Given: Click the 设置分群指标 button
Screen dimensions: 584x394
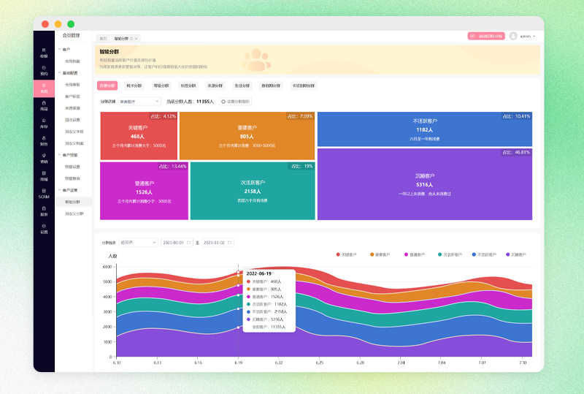Looking at the screenshot, I should (235, 102).
